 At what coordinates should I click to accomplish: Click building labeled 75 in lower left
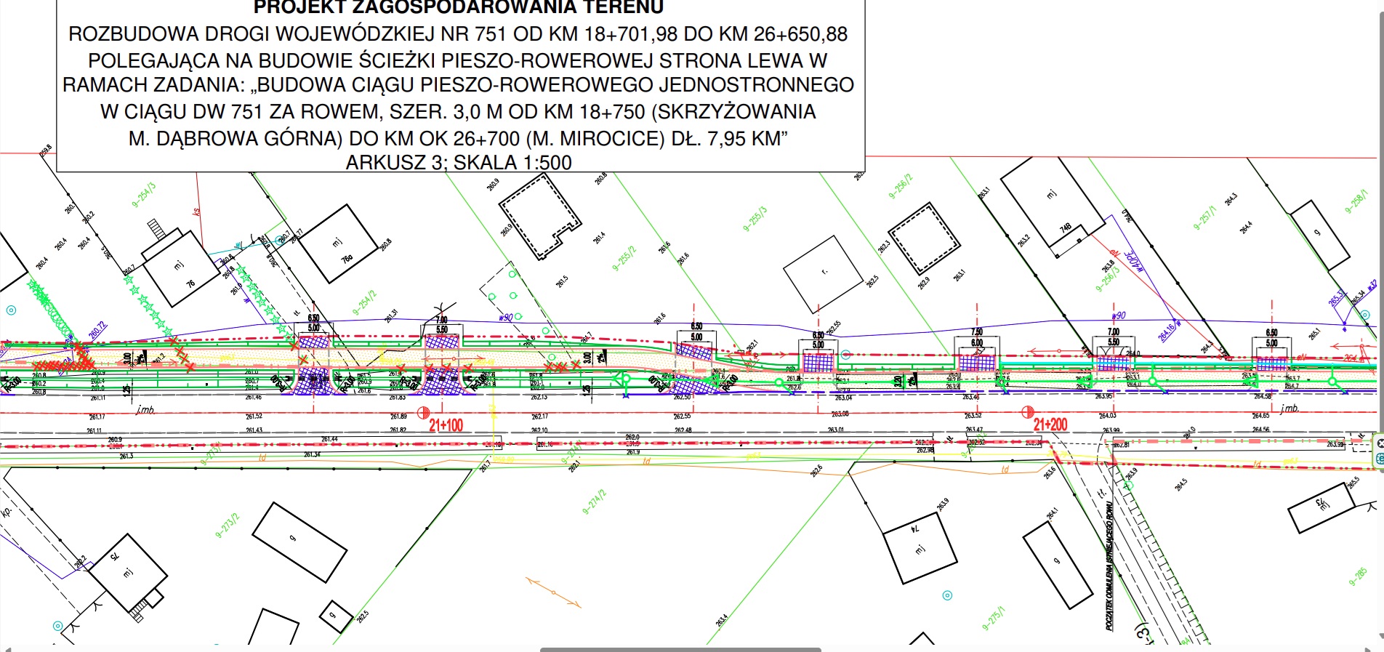point(128,572)
